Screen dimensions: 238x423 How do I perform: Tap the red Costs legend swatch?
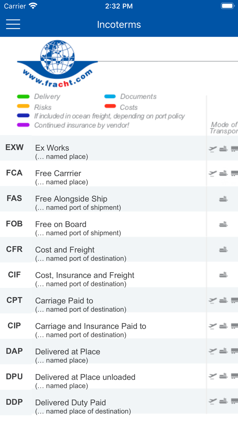(x=110, y=107)
